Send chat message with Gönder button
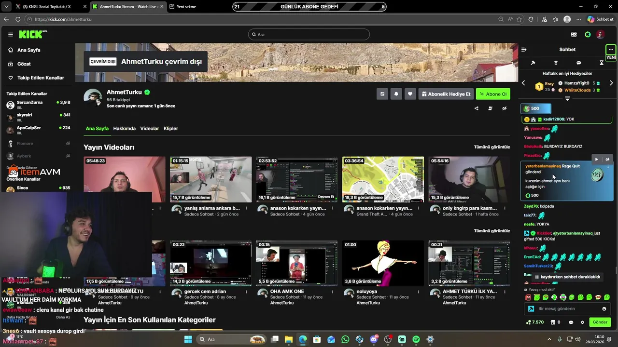Image resolution: width=618 pixels, height=347 pixels. [600, 322]
